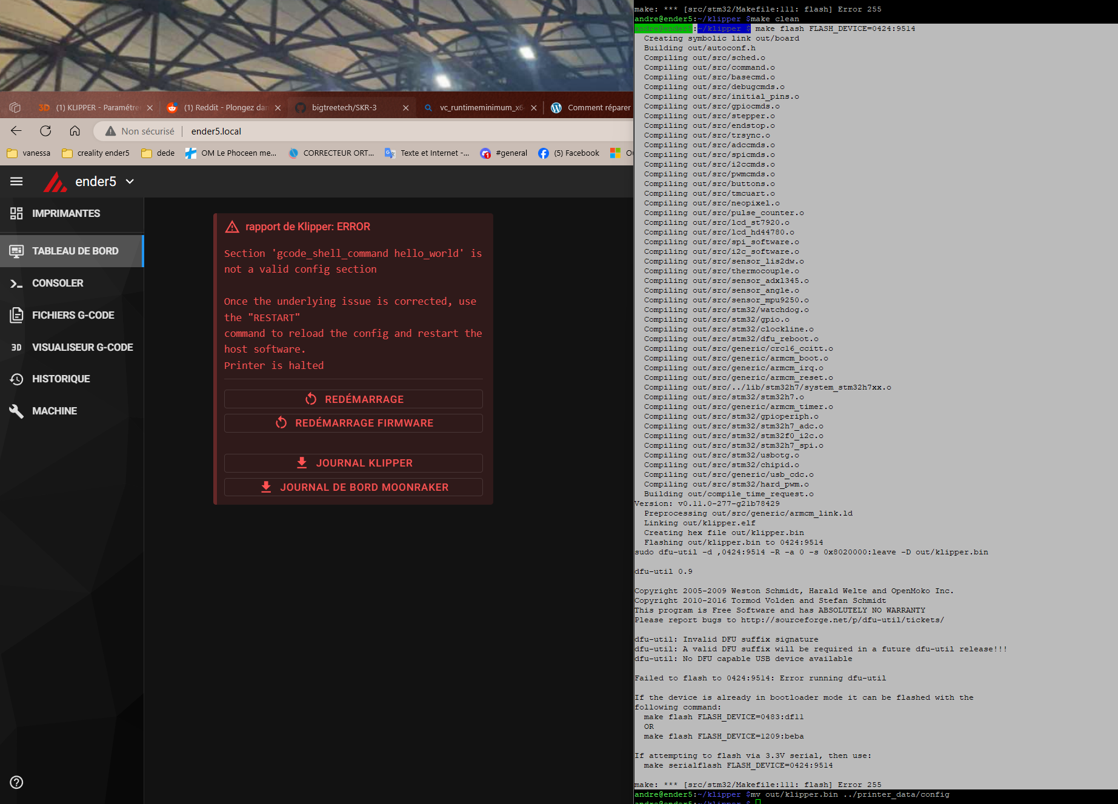Click 'dfu-util: No DFU capable USB device available'

coord(744,659)
